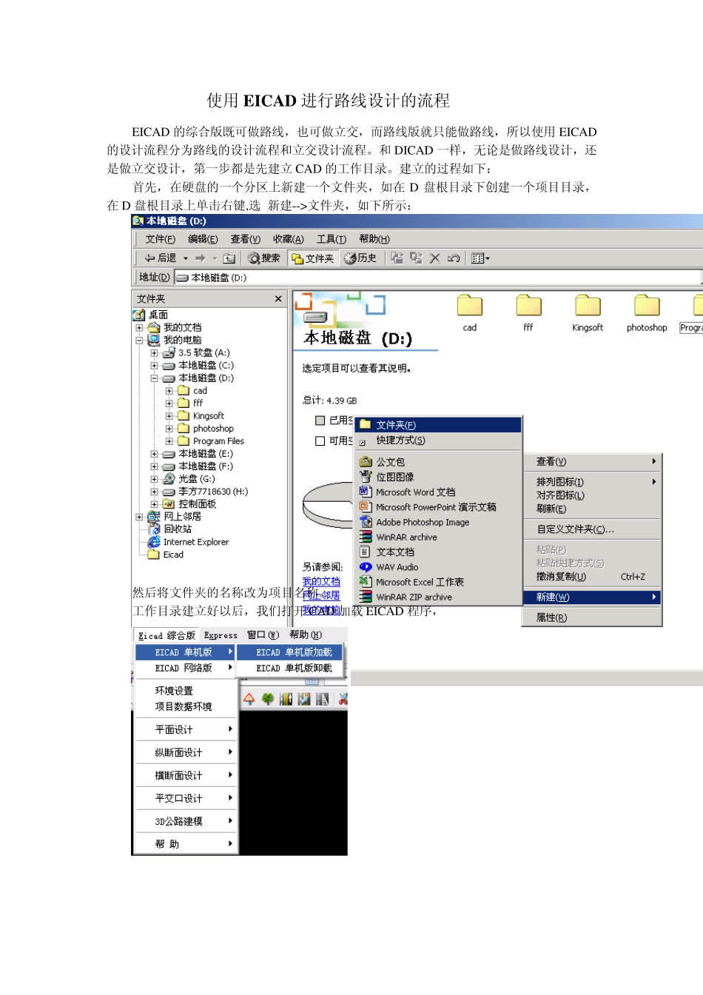The image size is (703, 995).
Task: Open the Forward button history dropdown arrow
Action: coord(215,258)
